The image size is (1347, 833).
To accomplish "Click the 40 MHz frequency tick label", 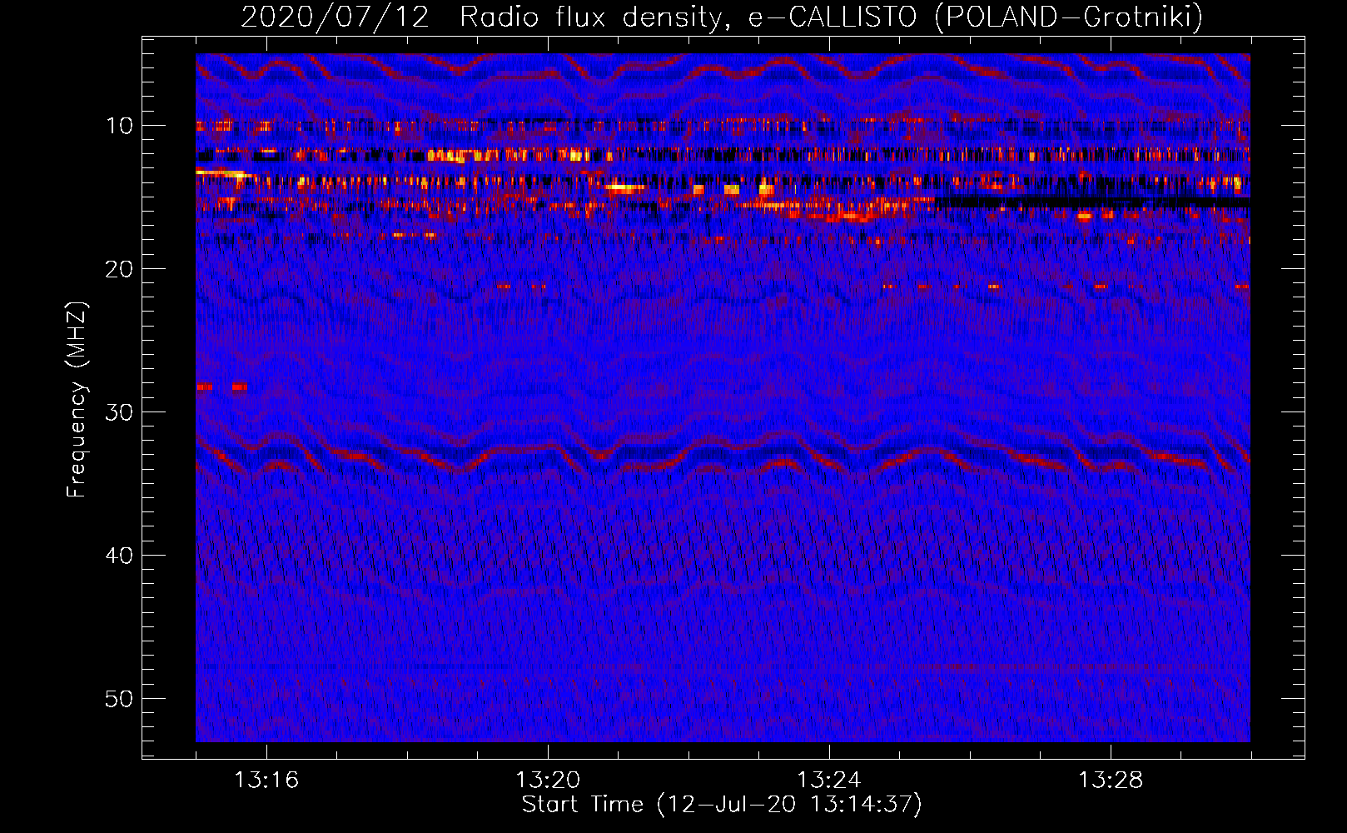I will tap(120, 556).
